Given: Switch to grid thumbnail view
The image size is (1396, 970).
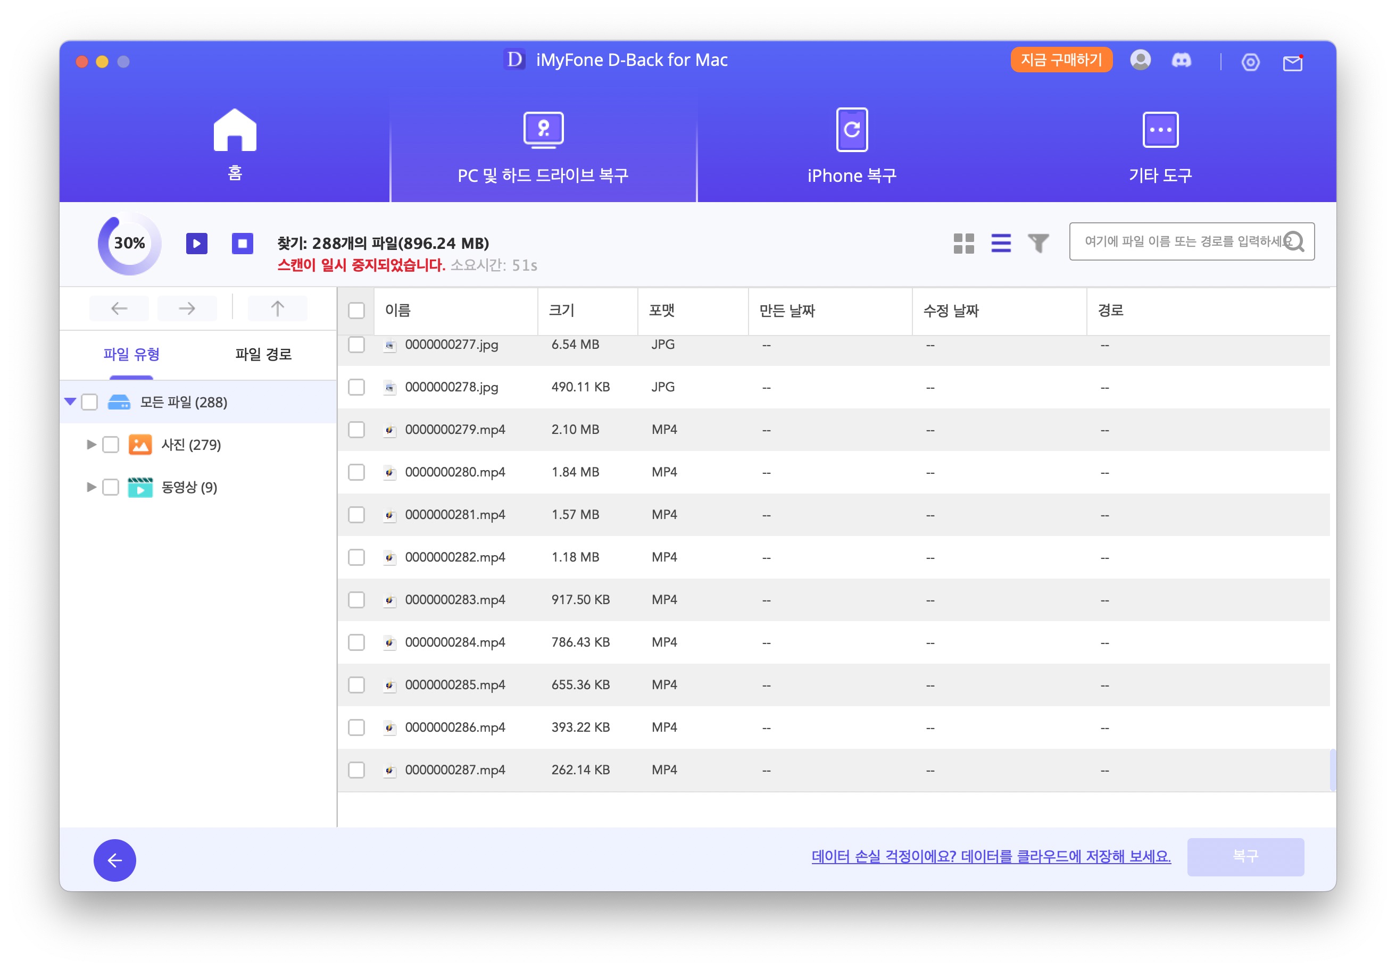Looking at the screenshot, I should tap(963, 243).
